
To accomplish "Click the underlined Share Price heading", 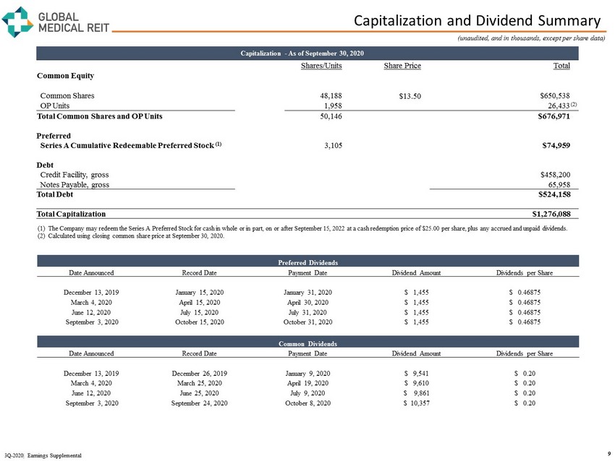I will [x=402, y=66].
